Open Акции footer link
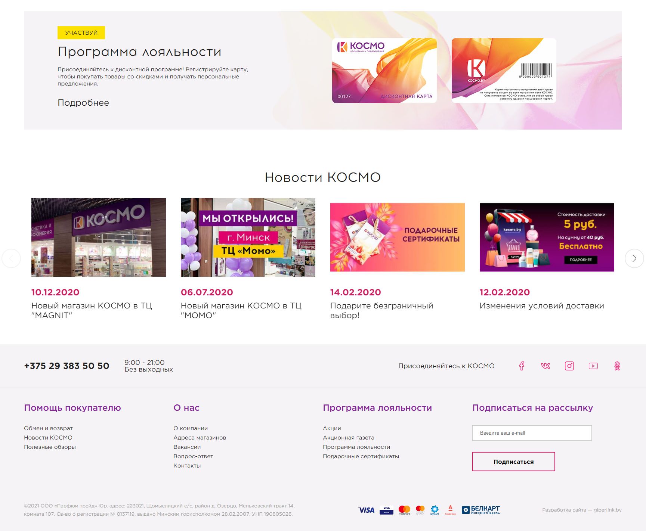 (x=332, y=428)
